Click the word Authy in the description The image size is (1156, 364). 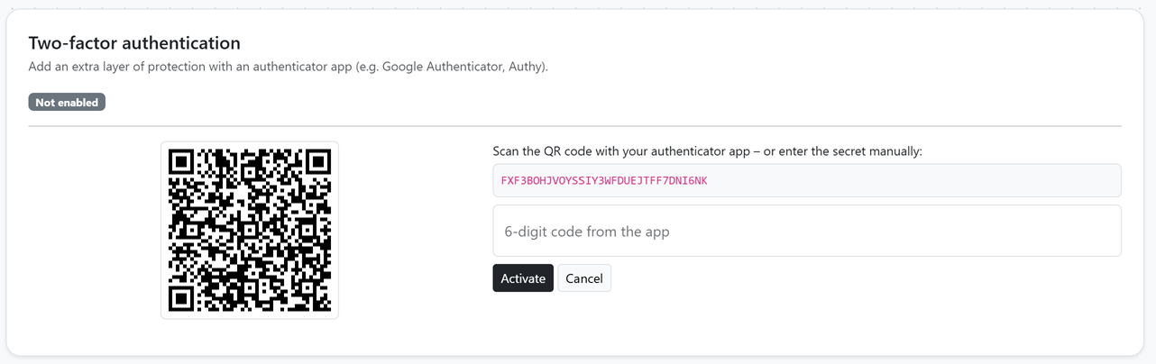tap(525, 67)
